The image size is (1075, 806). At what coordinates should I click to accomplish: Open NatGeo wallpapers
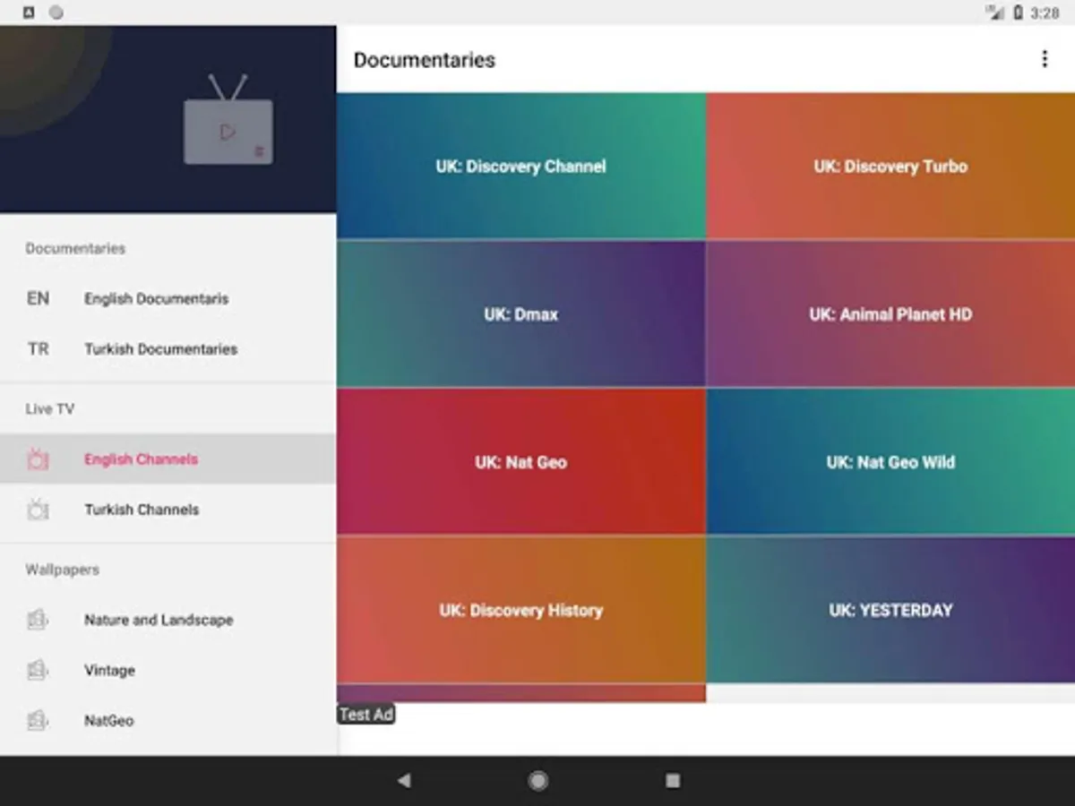pos(168,720)
